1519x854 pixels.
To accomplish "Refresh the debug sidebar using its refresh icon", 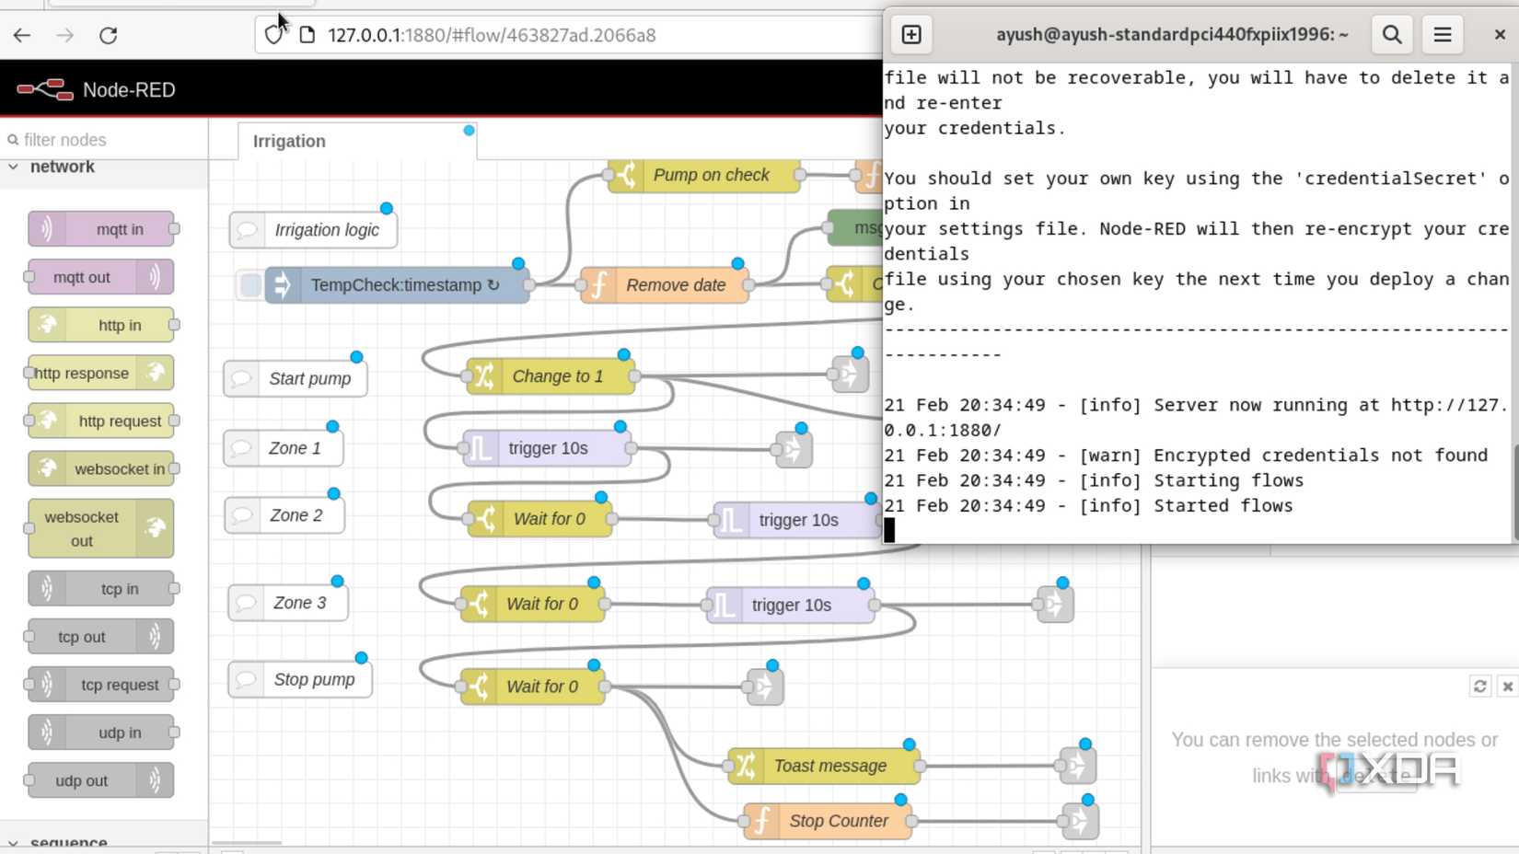I will point(1479,687).
